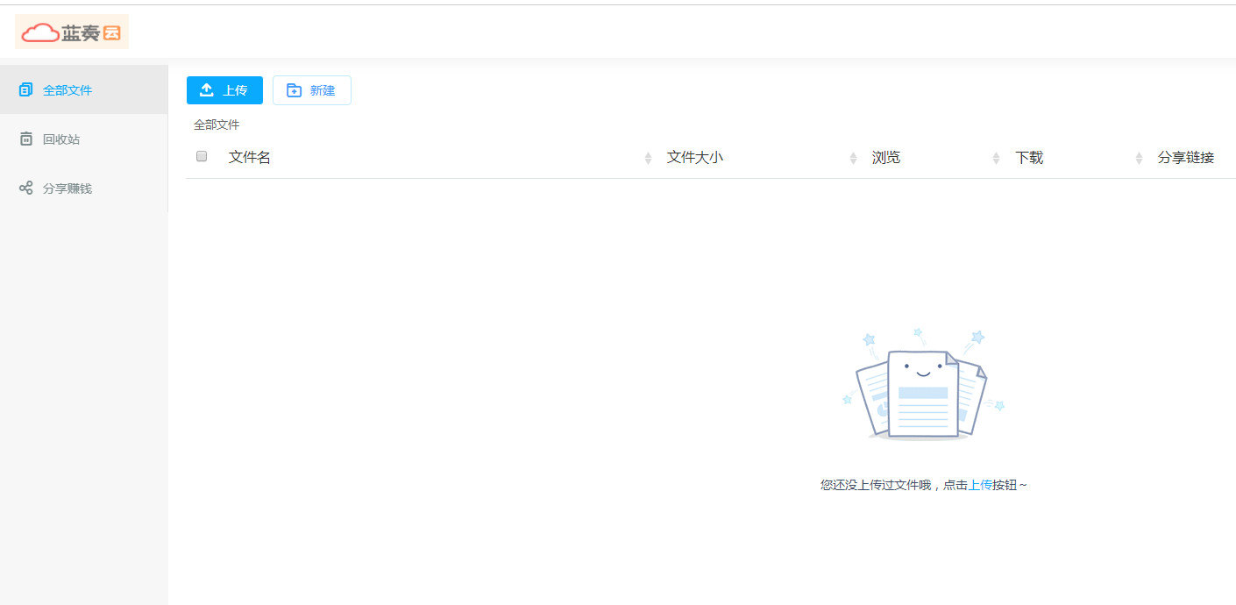Tick the select-all checkbox beside 文件名
This screenshot has height=605, width=1236.
[202, 156]
